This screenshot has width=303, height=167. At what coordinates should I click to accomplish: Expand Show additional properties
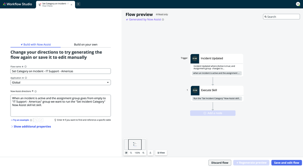[31, 127]
